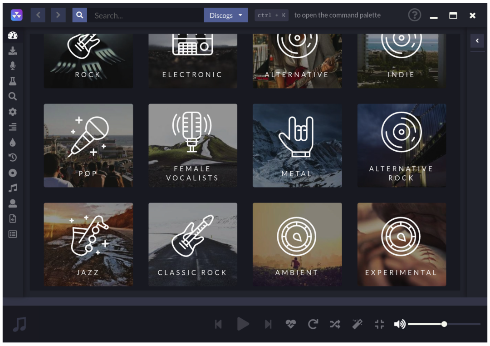
Task: Navigate back with the left arrow button
Action: pyautogui.click(x=38, y=15)
